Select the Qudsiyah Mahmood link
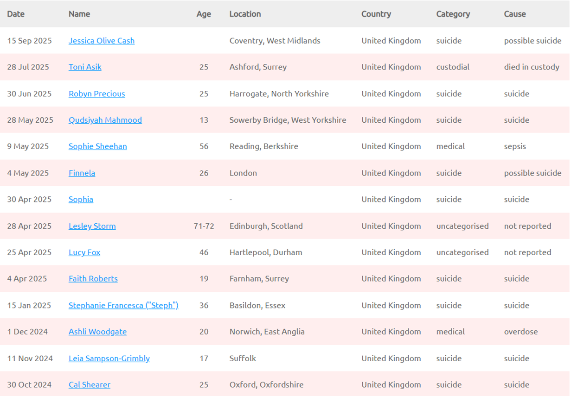The image size is (571, 396). [105, 120]
